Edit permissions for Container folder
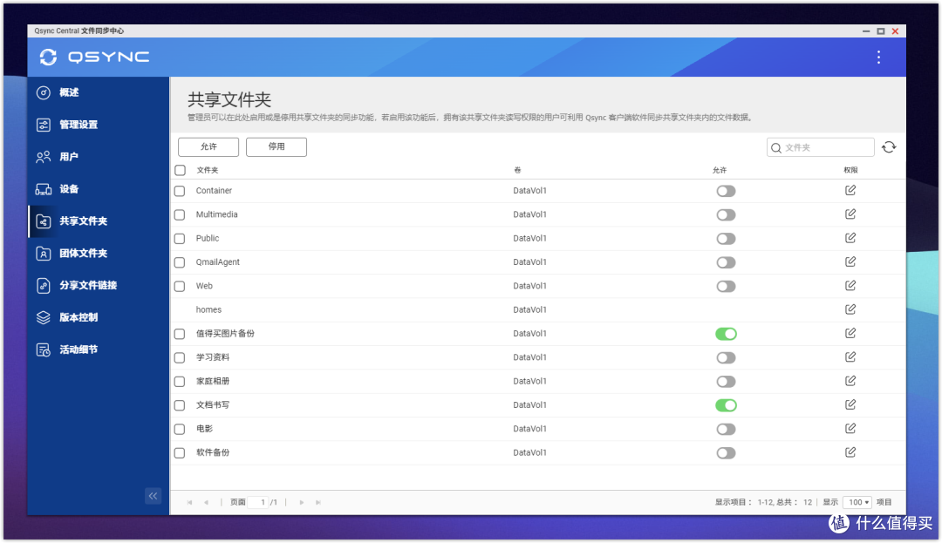The width and height of the screenshot is (942, 543). pos(850,190)
